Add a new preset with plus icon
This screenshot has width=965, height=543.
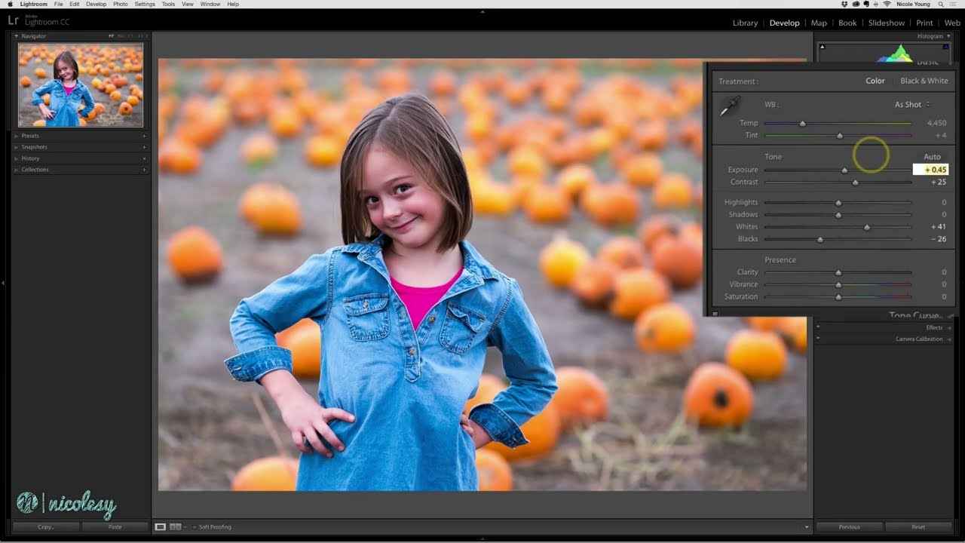tap(144, 136)
